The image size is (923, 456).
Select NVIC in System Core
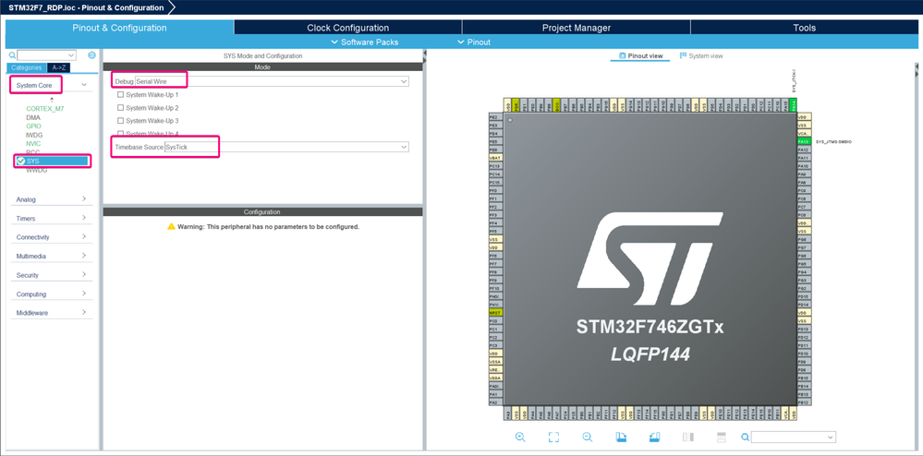click(33, 144)
